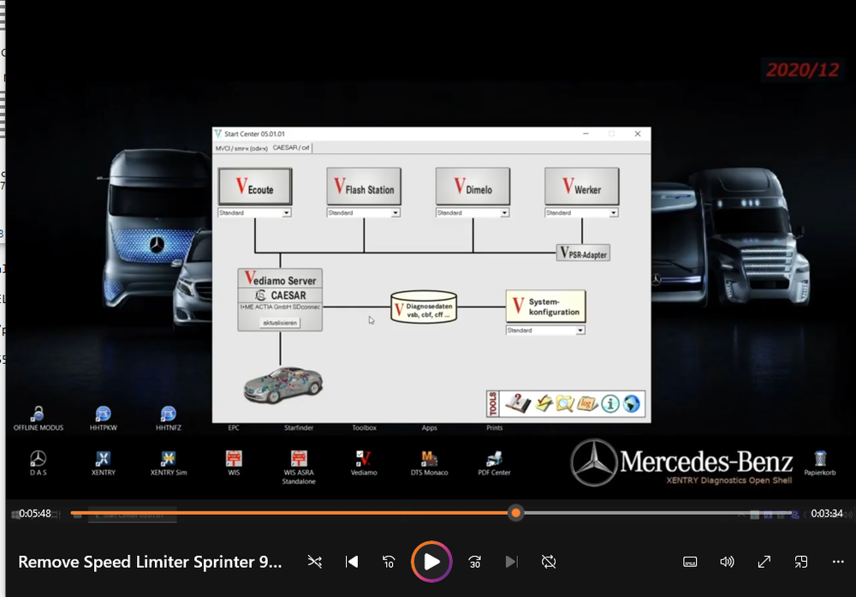Click the checklist notes tool icon
Screen dimensions: 856x597
(x=543, y=403)
